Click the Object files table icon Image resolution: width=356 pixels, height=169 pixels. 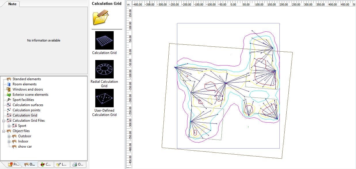pyautogui.click(x=9, y=131)
